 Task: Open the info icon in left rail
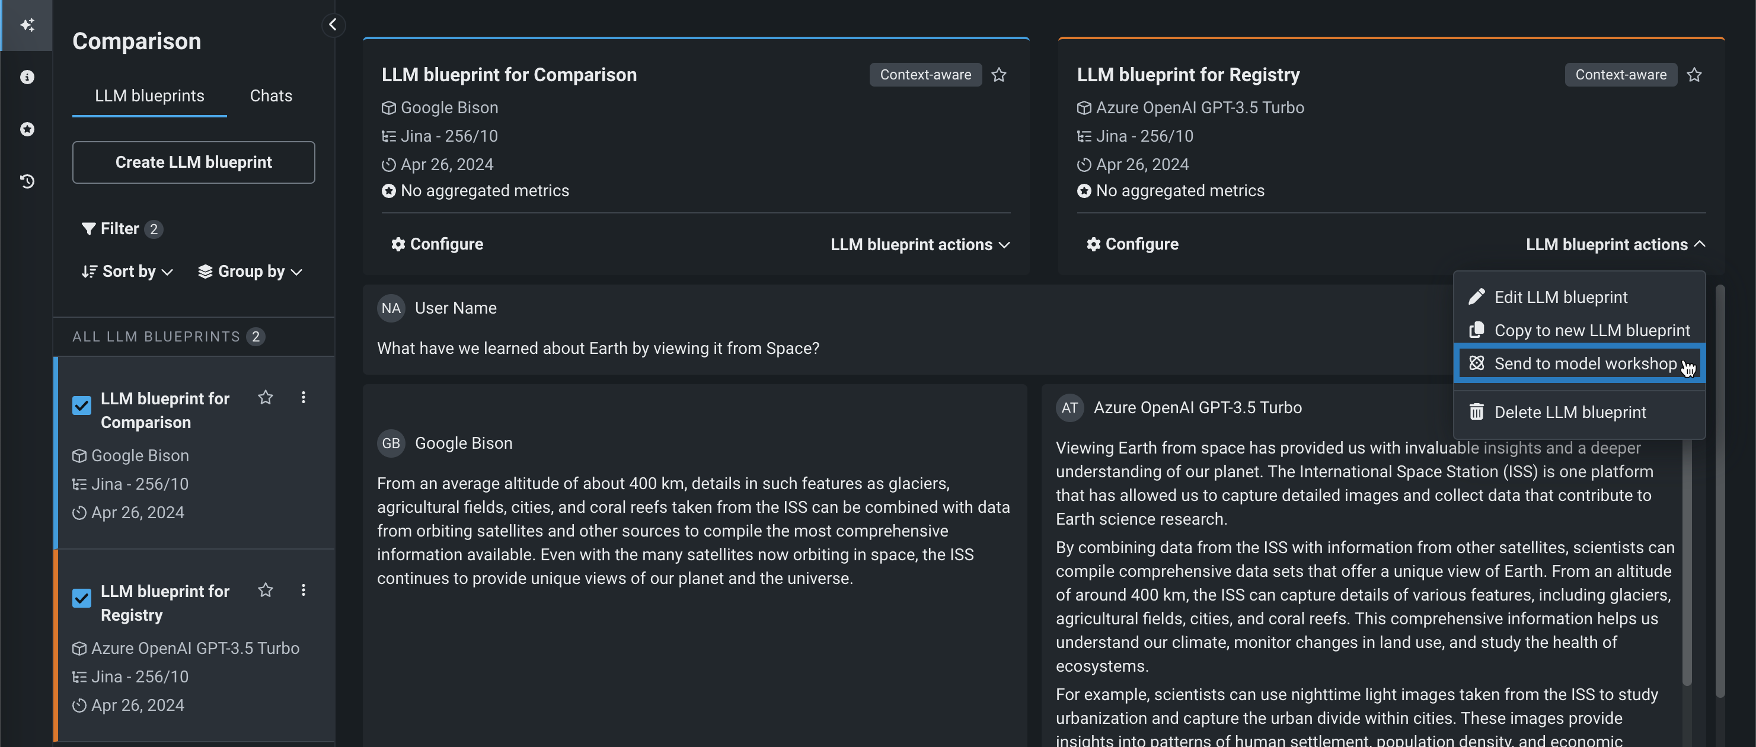pyautogui.click(x=27, y=77)
